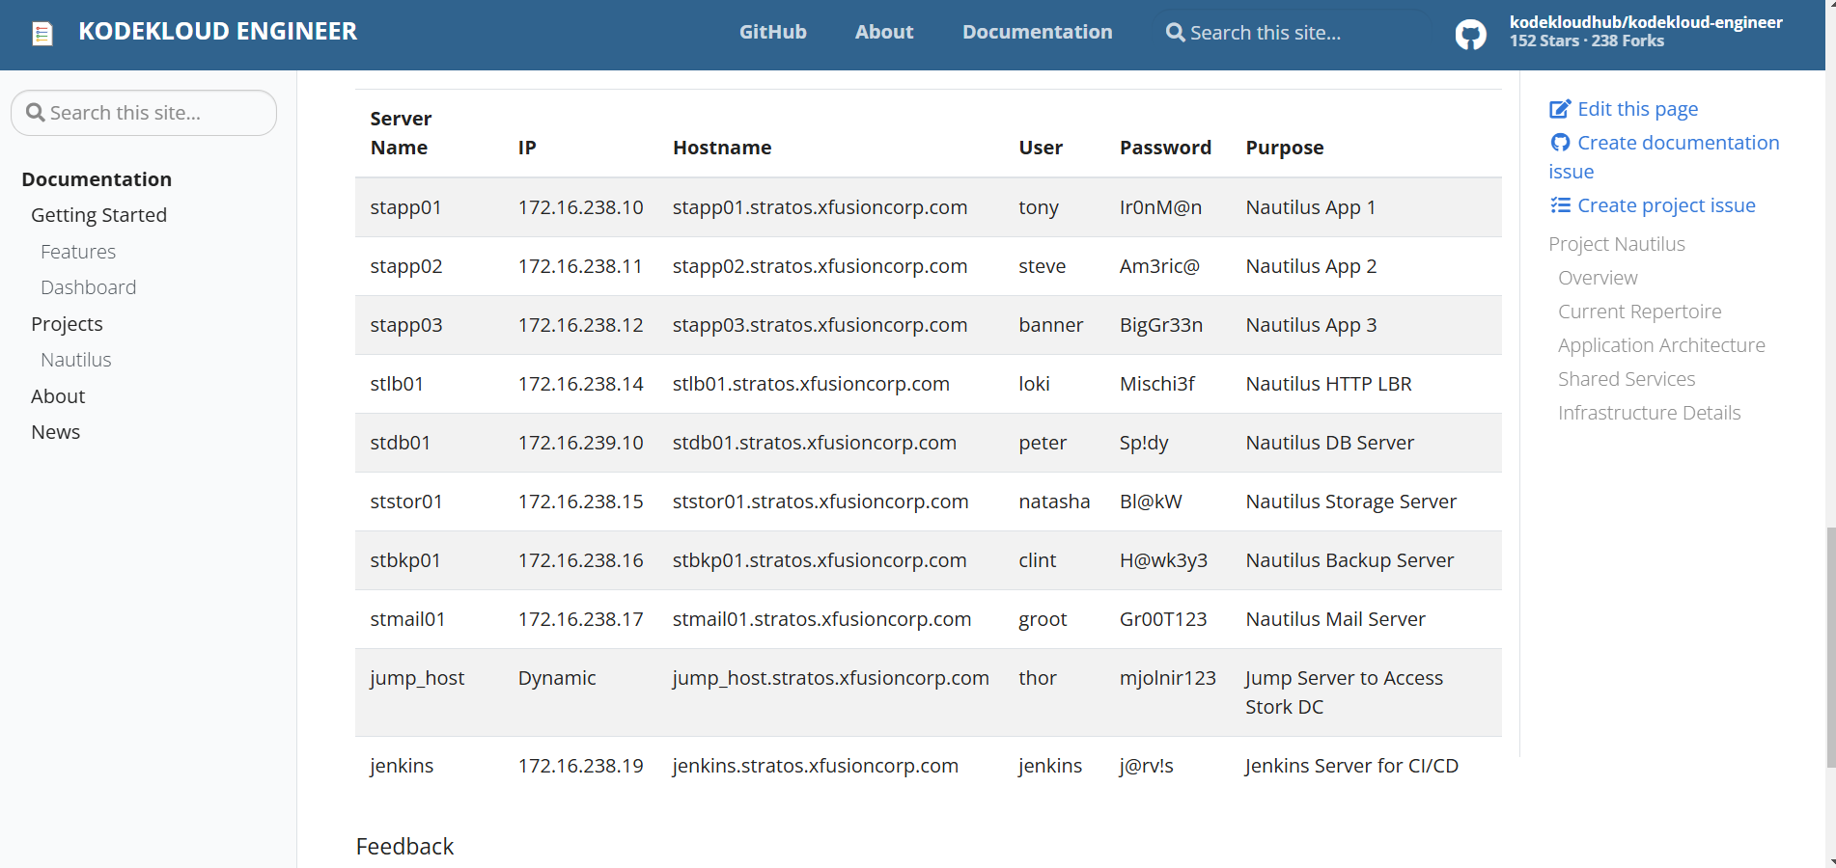Viewport: 1836px width, 868px height.
Task: Jump to Infrastructure Details section link
Action: 1649,413
